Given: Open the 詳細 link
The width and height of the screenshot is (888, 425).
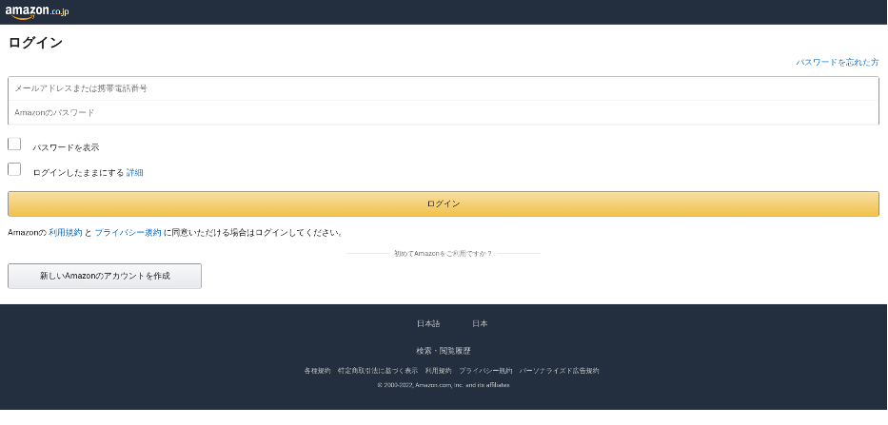Looking at the screenshot, I should pos(135,173).
